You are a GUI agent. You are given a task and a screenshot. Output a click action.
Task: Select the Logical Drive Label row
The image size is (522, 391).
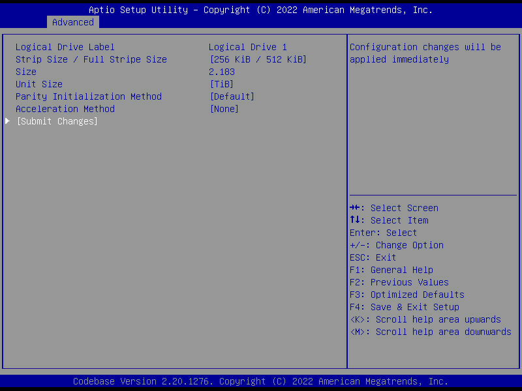[65, 47]
